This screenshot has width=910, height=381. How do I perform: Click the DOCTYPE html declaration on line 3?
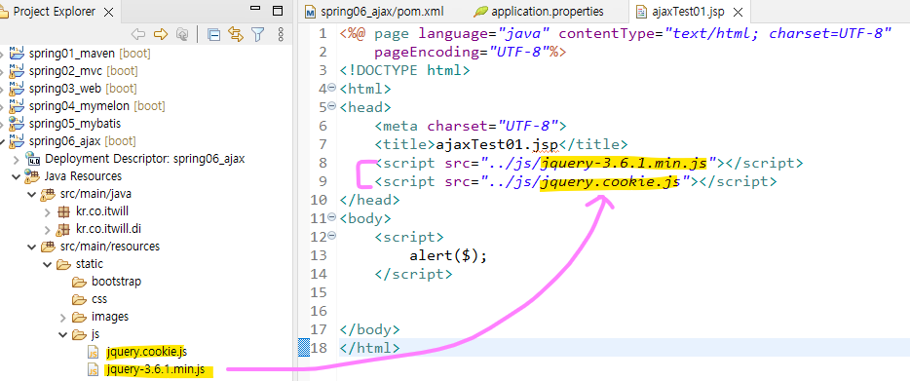(404, 70)
